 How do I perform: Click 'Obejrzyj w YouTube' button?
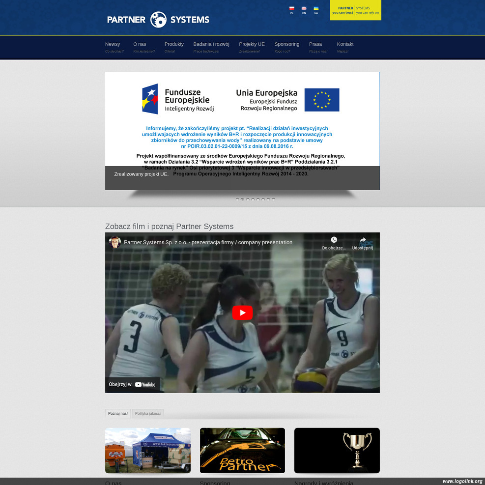132,384
